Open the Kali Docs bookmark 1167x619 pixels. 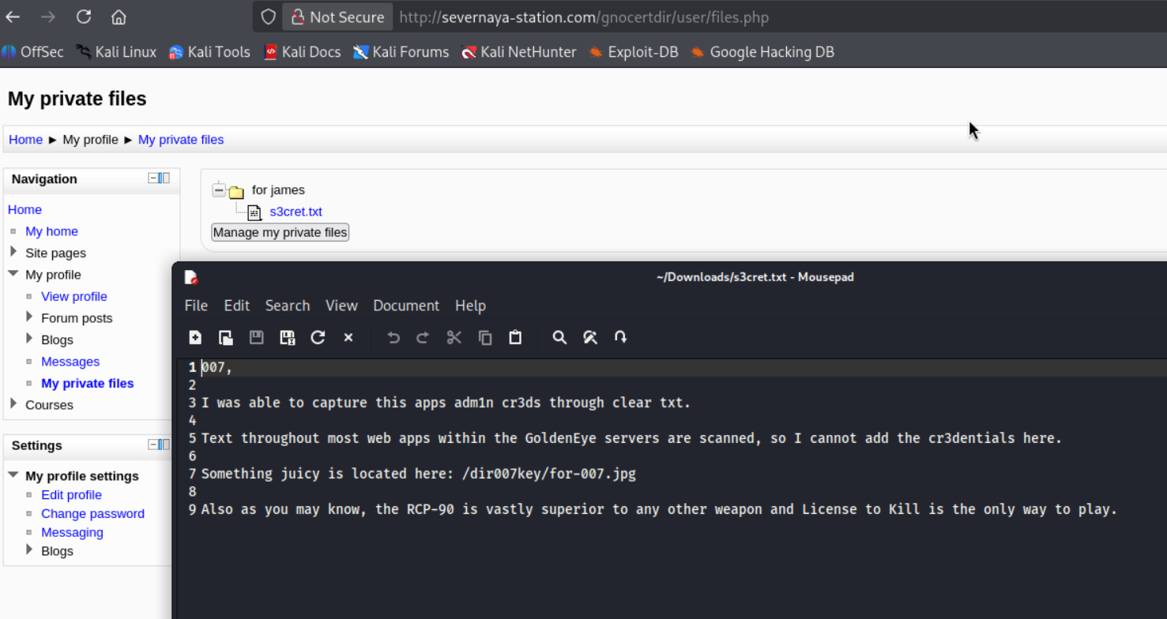302,52
